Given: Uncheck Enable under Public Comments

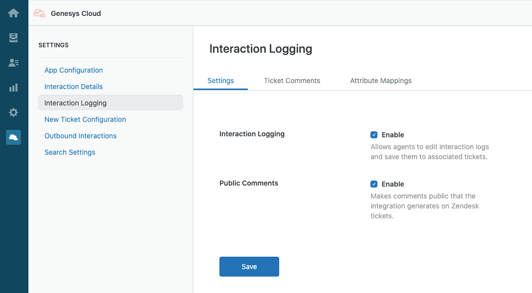Looking at the screenshot, I should (374, 184).
